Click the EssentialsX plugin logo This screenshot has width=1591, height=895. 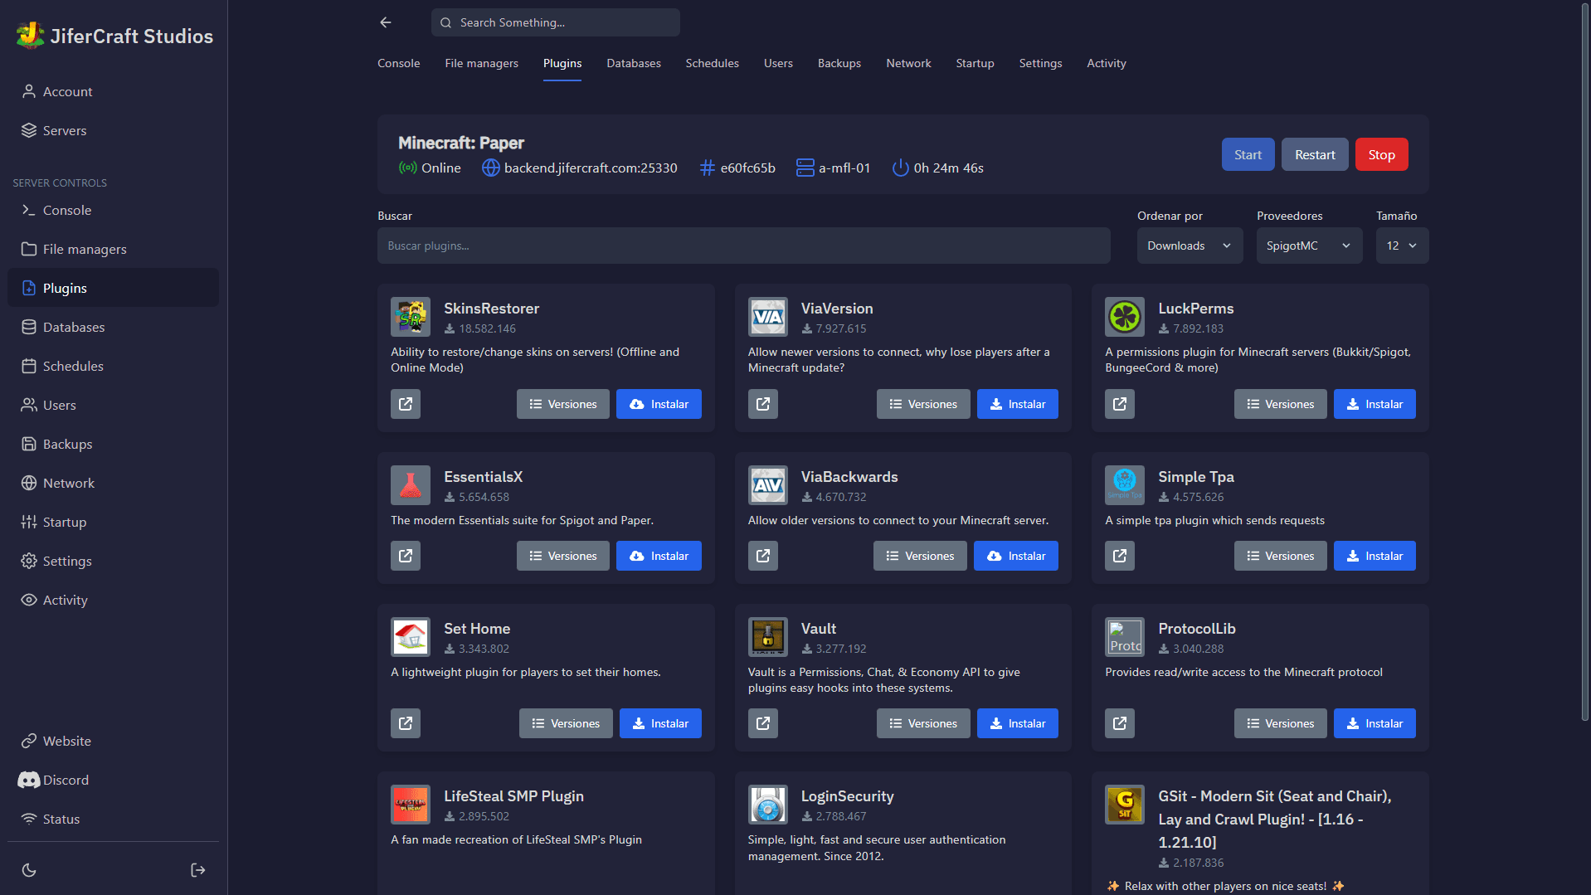tap(410, 485)
